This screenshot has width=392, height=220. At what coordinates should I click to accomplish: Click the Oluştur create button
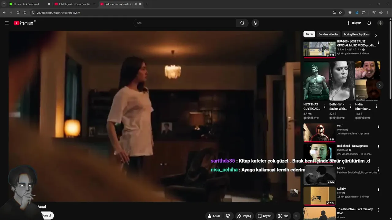point(353,23)
